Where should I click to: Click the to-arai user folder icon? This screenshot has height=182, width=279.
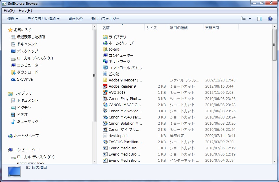(105, 49)
